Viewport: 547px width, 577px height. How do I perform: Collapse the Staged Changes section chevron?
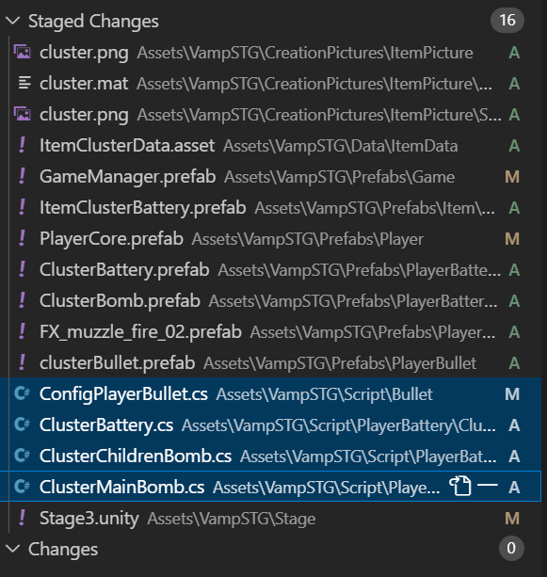(x=13, y=21)
